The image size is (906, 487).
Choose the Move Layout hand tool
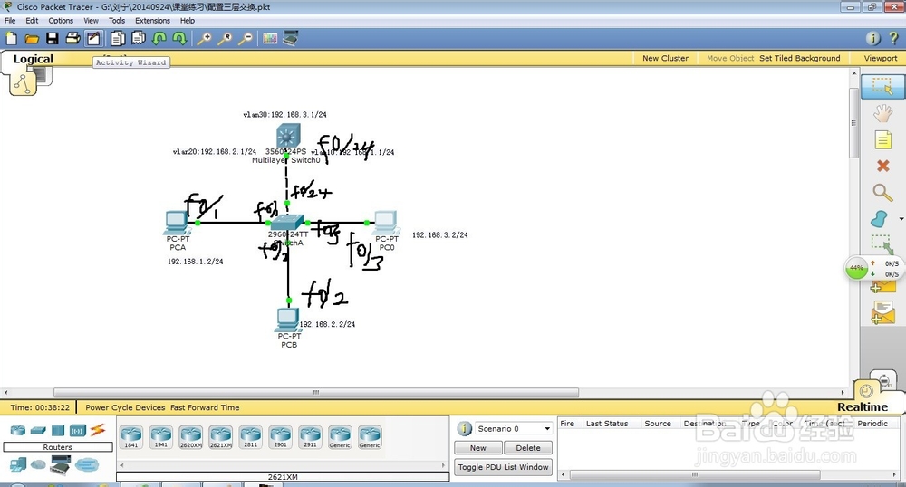coord(882,113)
